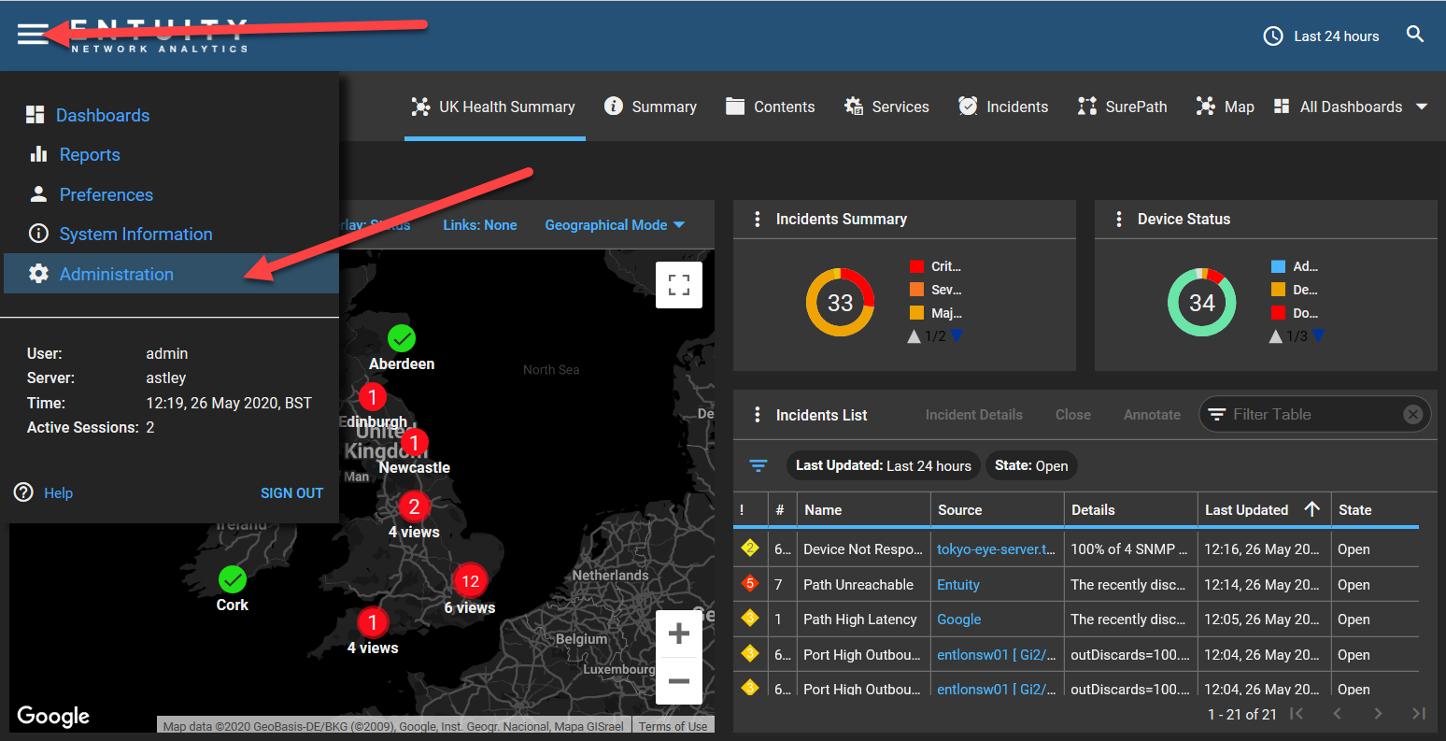Open the hamburger main menu
Image resolution: width=1446 pixels, height=741 pixels.
coord(32,35)
